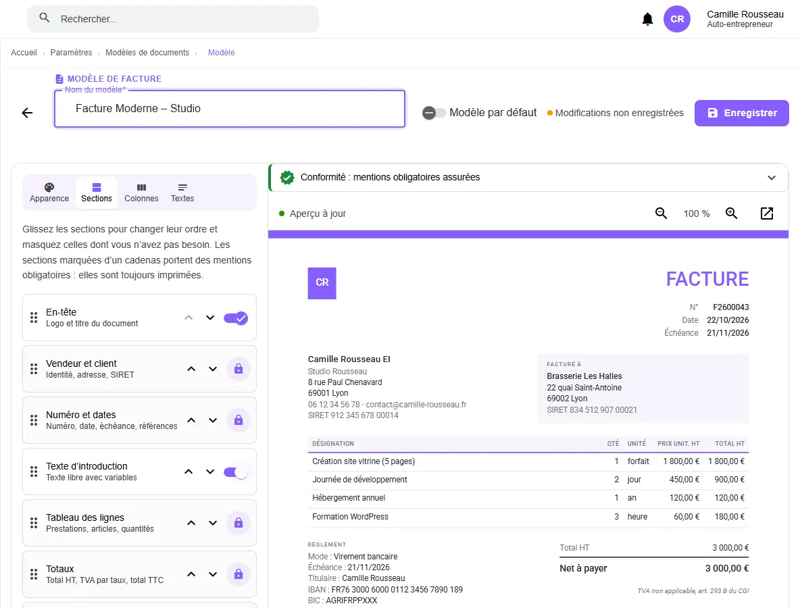
Task: Click the search magnifier icon
Action: coord(45,18)
